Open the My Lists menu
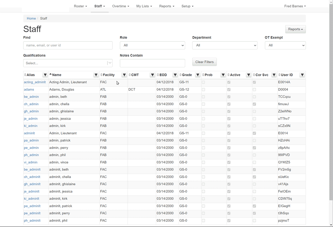This screenshot has height=227, width=333. [x=144, y=6]
